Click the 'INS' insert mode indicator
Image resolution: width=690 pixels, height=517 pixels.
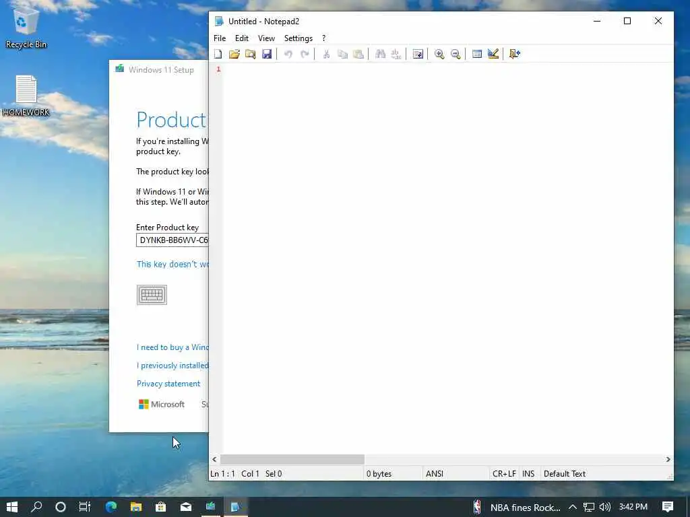point(528,474)
